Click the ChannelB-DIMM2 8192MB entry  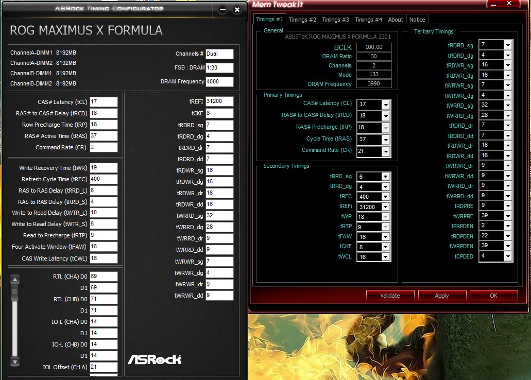(x=43, y=83)
